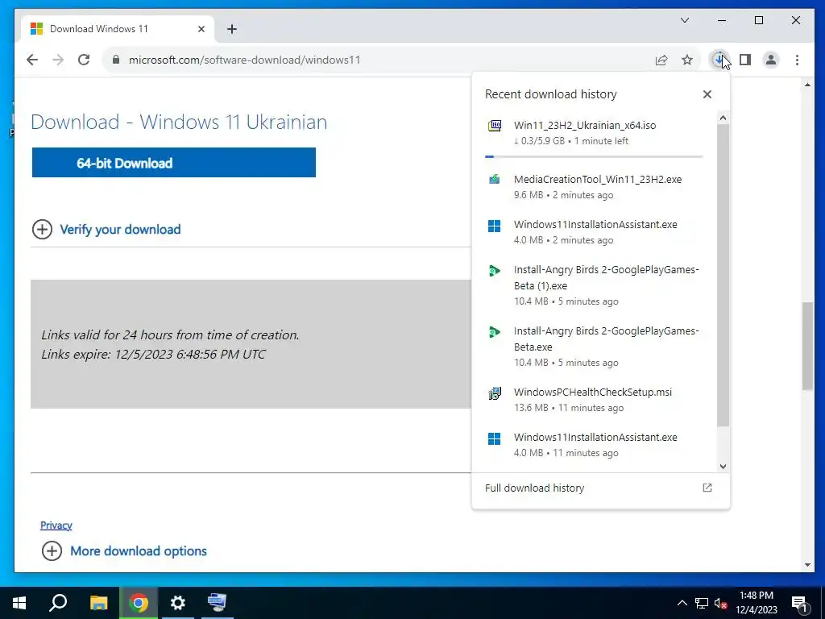Open the Chrome side panel icon

(745, 60)
